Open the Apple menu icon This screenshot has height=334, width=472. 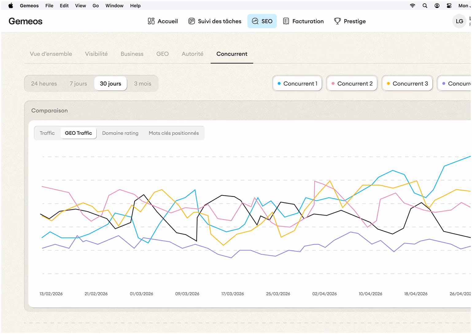[11, 6]
